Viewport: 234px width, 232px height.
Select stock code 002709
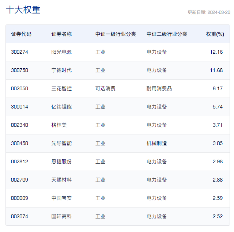(x=19, y=180)
